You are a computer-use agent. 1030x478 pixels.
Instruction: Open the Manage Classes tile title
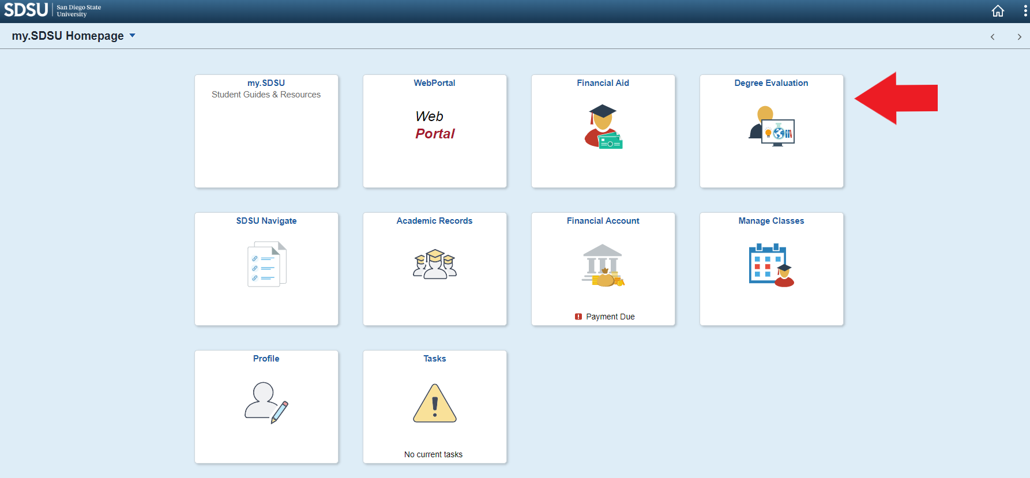coord(772,221)
